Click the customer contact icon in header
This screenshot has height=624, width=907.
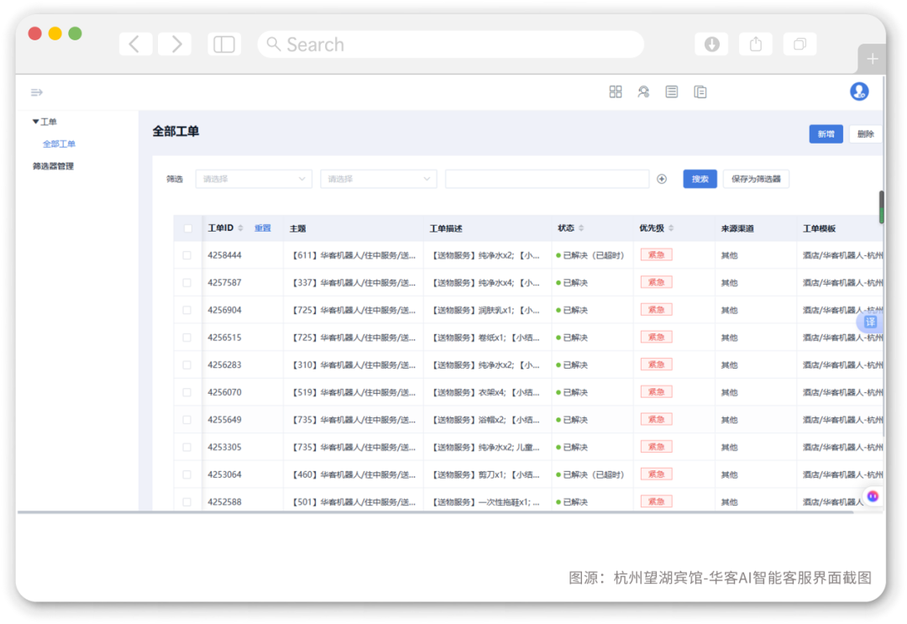pos(643,92)
